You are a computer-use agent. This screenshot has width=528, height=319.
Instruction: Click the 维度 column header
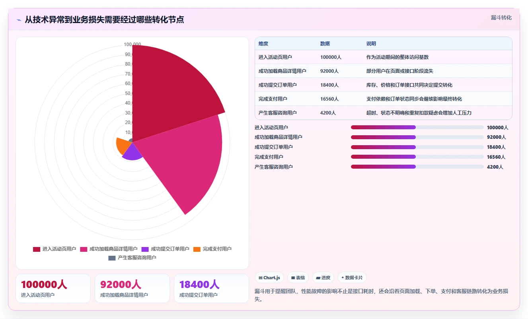[263, 44]
